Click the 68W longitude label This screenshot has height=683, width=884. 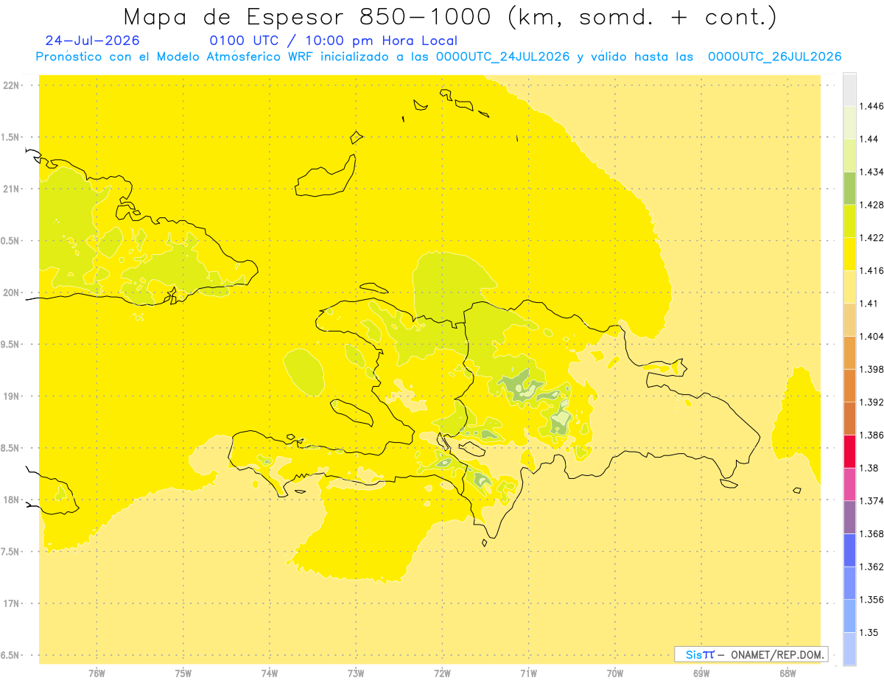tap(787, 673)
